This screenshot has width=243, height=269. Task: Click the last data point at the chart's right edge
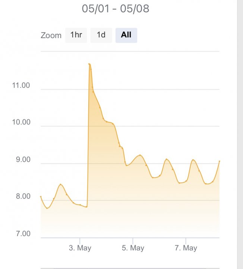tap(219, 161)
